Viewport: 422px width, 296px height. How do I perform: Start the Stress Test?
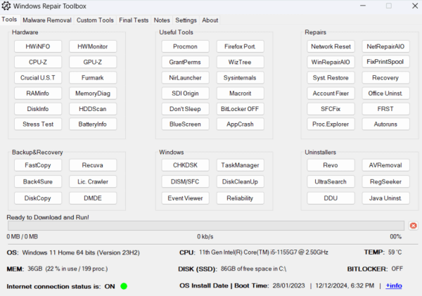click(x=38, y=124)
